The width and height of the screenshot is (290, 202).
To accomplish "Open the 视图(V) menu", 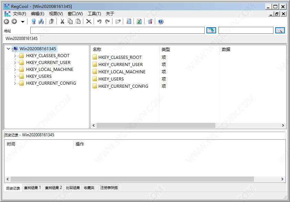I will 56,14.
